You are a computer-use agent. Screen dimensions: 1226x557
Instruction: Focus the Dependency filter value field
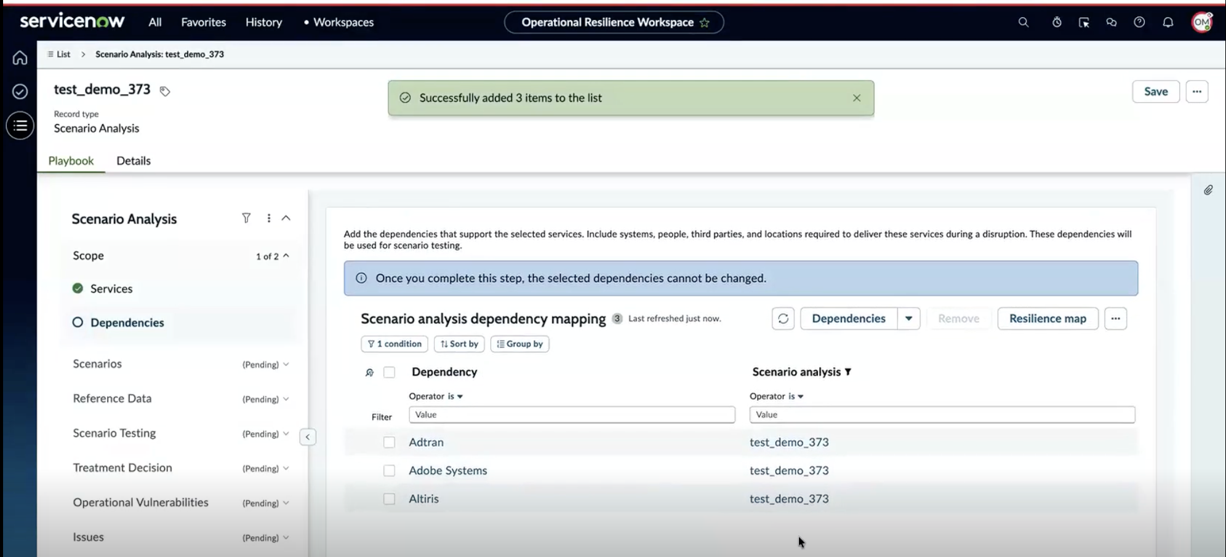572,414
